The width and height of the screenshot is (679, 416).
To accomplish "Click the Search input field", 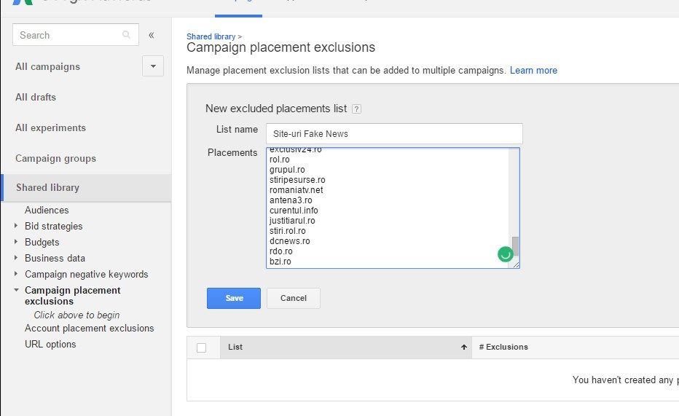I will pos(76,35).
